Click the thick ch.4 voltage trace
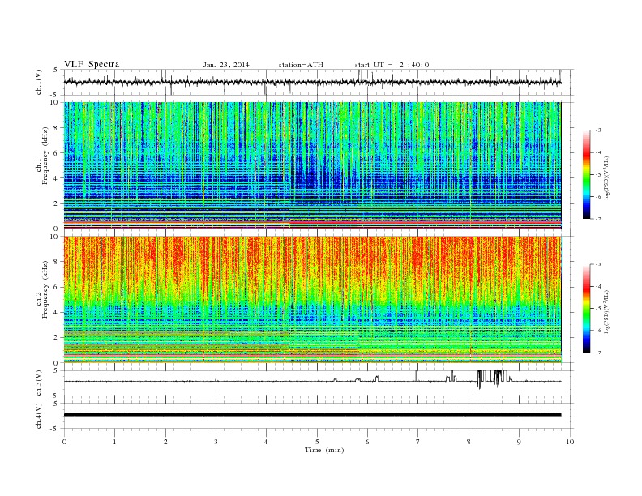 [312, 415]
